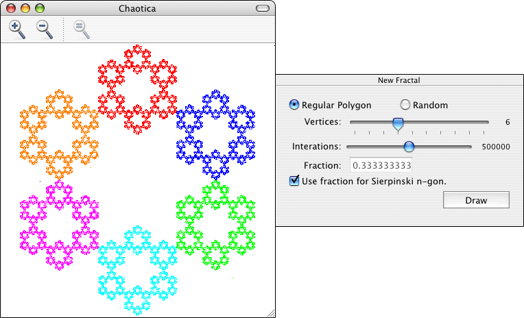Click the Fraction: label

[322, 165]
